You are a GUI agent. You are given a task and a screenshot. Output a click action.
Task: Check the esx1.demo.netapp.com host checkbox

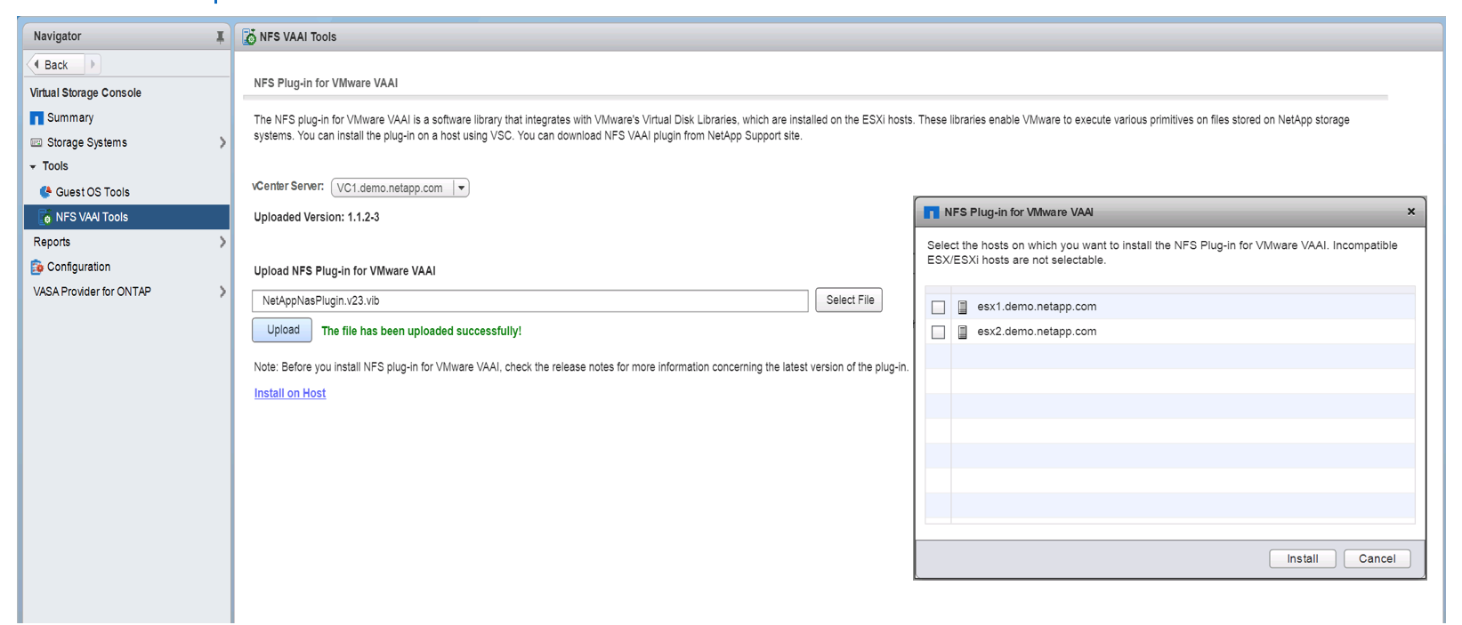coord(938,308)
